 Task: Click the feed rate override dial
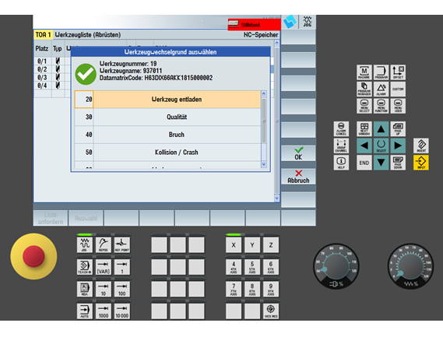tap(410, 266)
